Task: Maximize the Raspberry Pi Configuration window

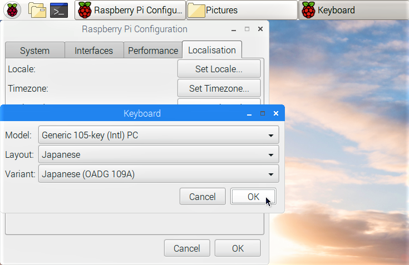Action: pyautogui.click(x=247, y=29)
